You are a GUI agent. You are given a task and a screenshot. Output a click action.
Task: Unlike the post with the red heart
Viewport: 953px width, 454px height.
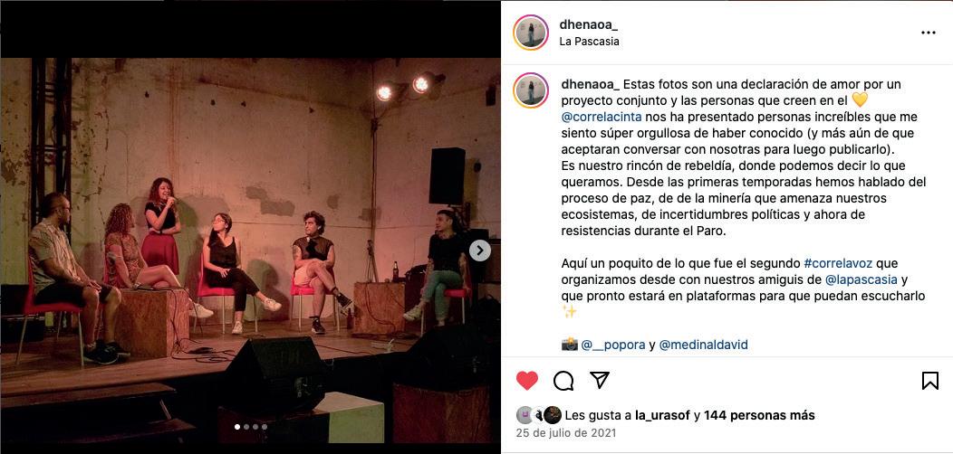click(527, 381)
